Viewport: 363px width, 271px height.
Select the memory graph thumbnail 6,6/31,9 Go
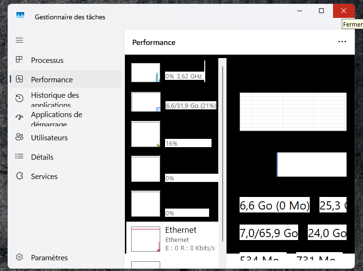[146, 102]
